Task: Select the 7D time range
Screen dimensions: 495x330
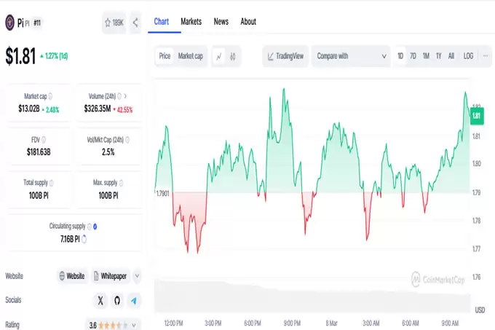Action: click(413, 56)
